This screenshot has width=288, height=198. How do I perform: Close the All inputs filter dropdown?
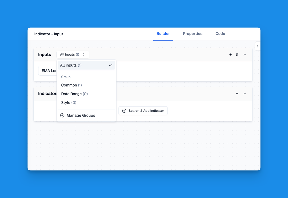click(x=73, y=55)
